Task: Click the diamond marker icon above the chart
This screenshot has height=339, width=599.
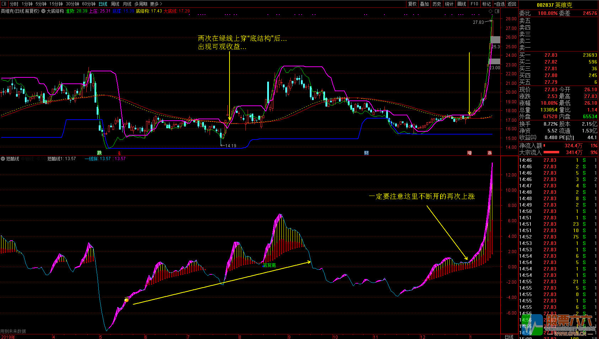Action: tap(491, 11)
